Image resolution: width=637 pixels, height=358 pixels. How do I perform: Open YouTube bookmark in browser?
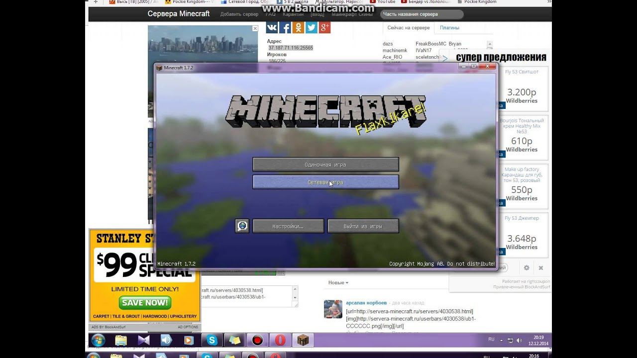point(383,2)
